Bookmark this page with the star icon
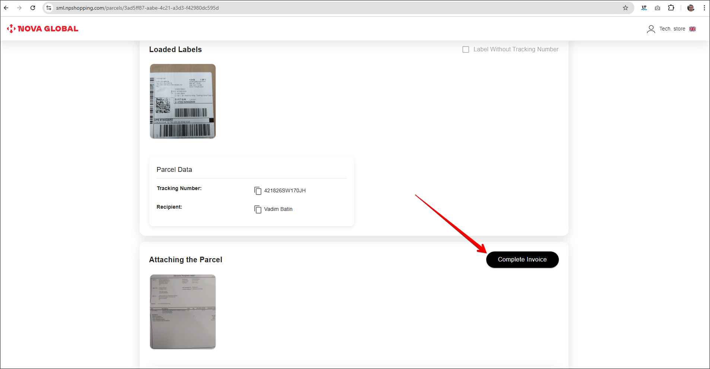Viewport: 710px width, 369px height. click(x=625, y=8)
